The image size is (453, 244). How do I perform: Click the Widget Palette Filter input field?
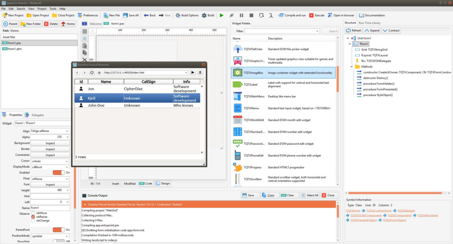282,31
